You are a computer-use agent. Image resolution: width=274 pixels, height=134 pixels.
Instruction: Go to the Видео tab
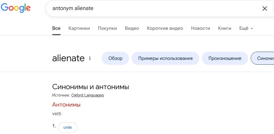point(132,28)
